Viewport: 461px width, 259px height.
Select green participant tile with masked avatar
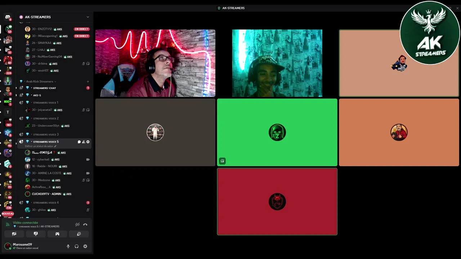click(x=277, y=132)
